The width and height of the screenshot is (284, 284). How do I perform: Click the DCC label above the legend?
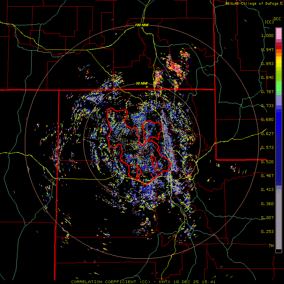tap(277, 19)
